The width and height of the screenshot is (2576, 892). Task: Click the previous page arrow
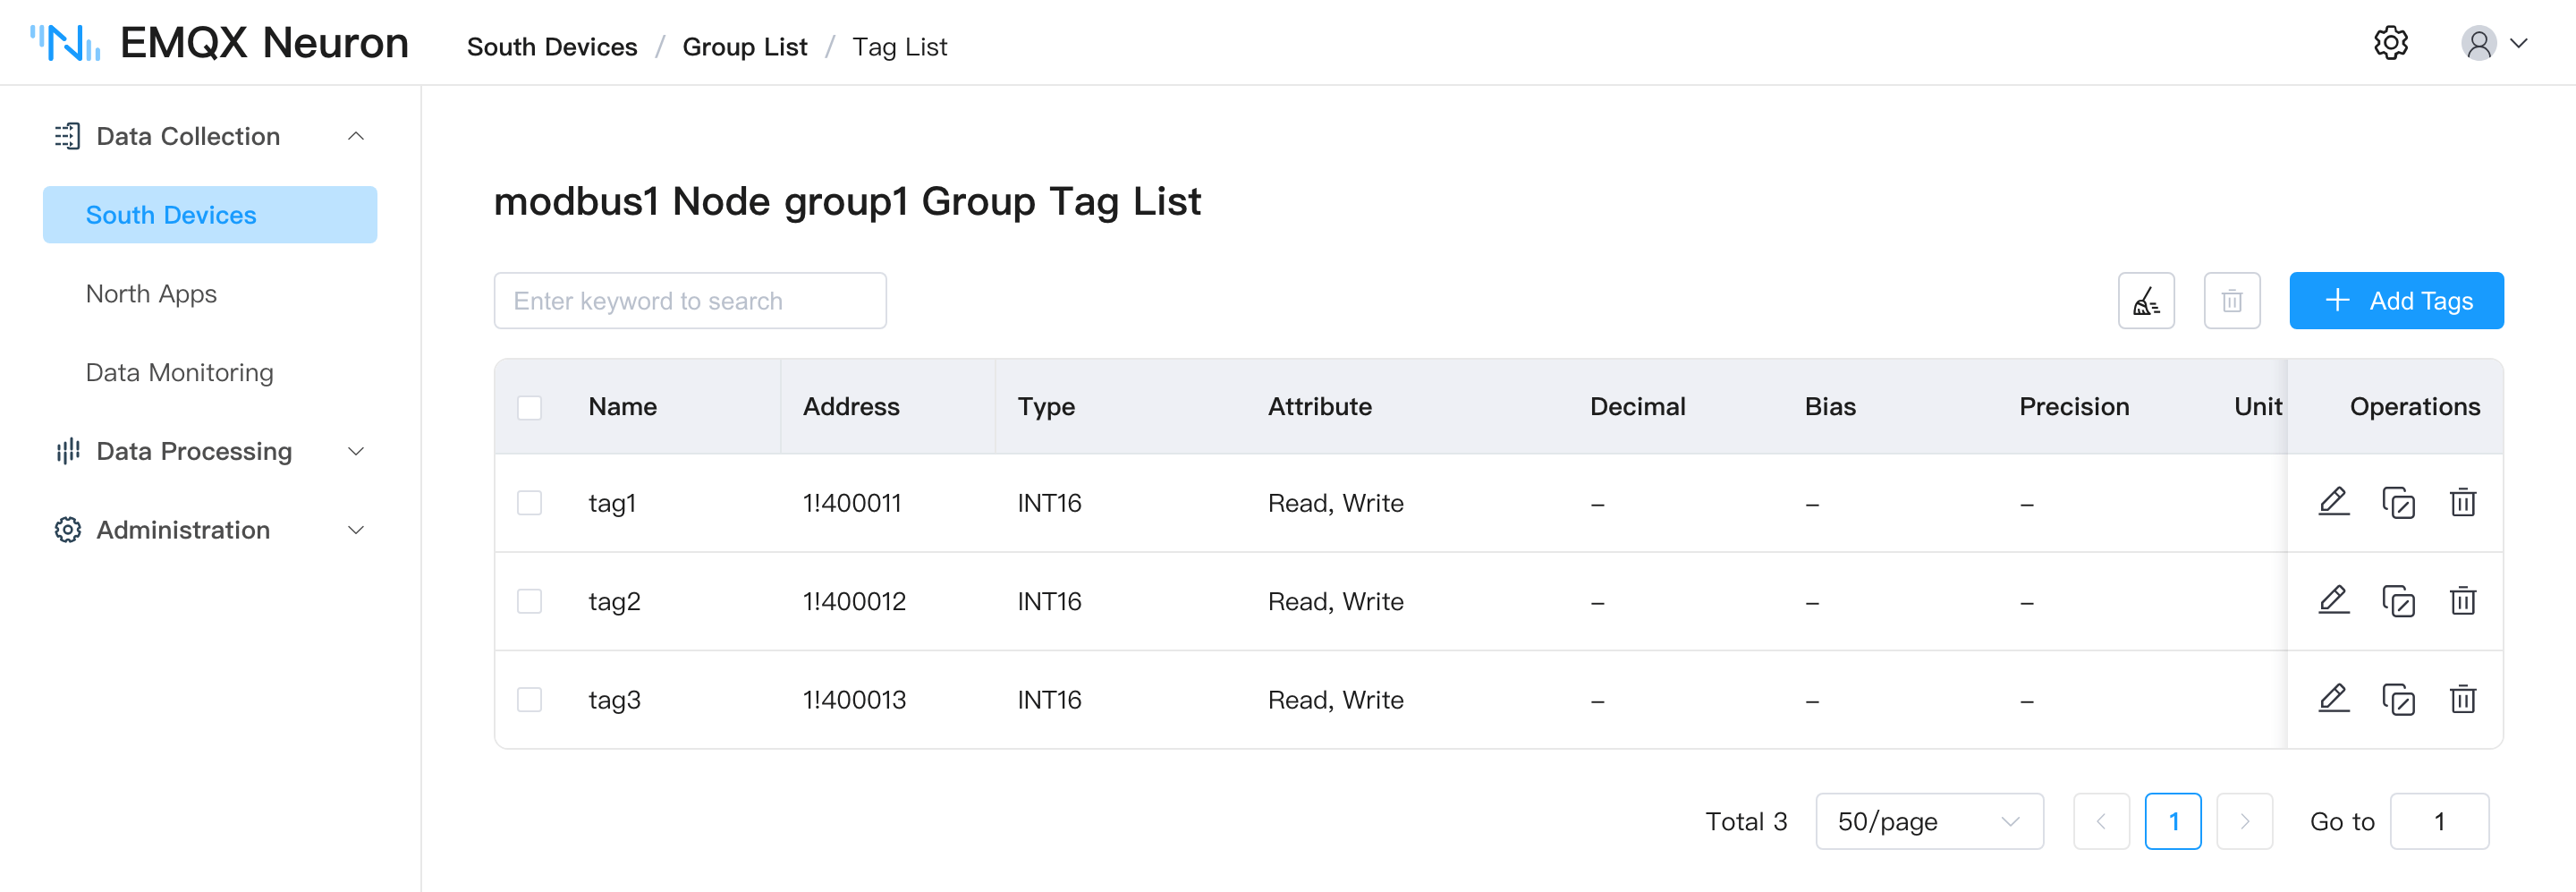tap(2101, 821)
